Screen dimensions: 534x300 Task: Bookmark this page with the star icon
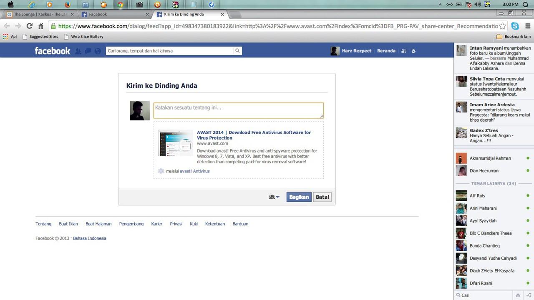click(x=503, y=26)
